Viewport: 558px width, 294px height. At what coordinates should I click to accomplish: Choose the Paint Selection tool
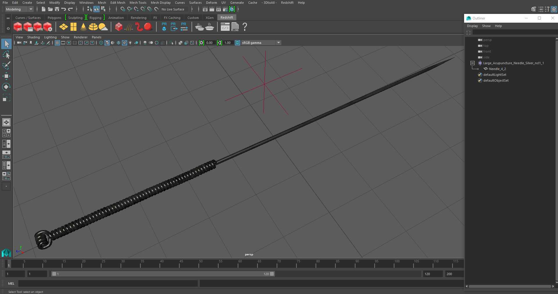click(6, 65)
